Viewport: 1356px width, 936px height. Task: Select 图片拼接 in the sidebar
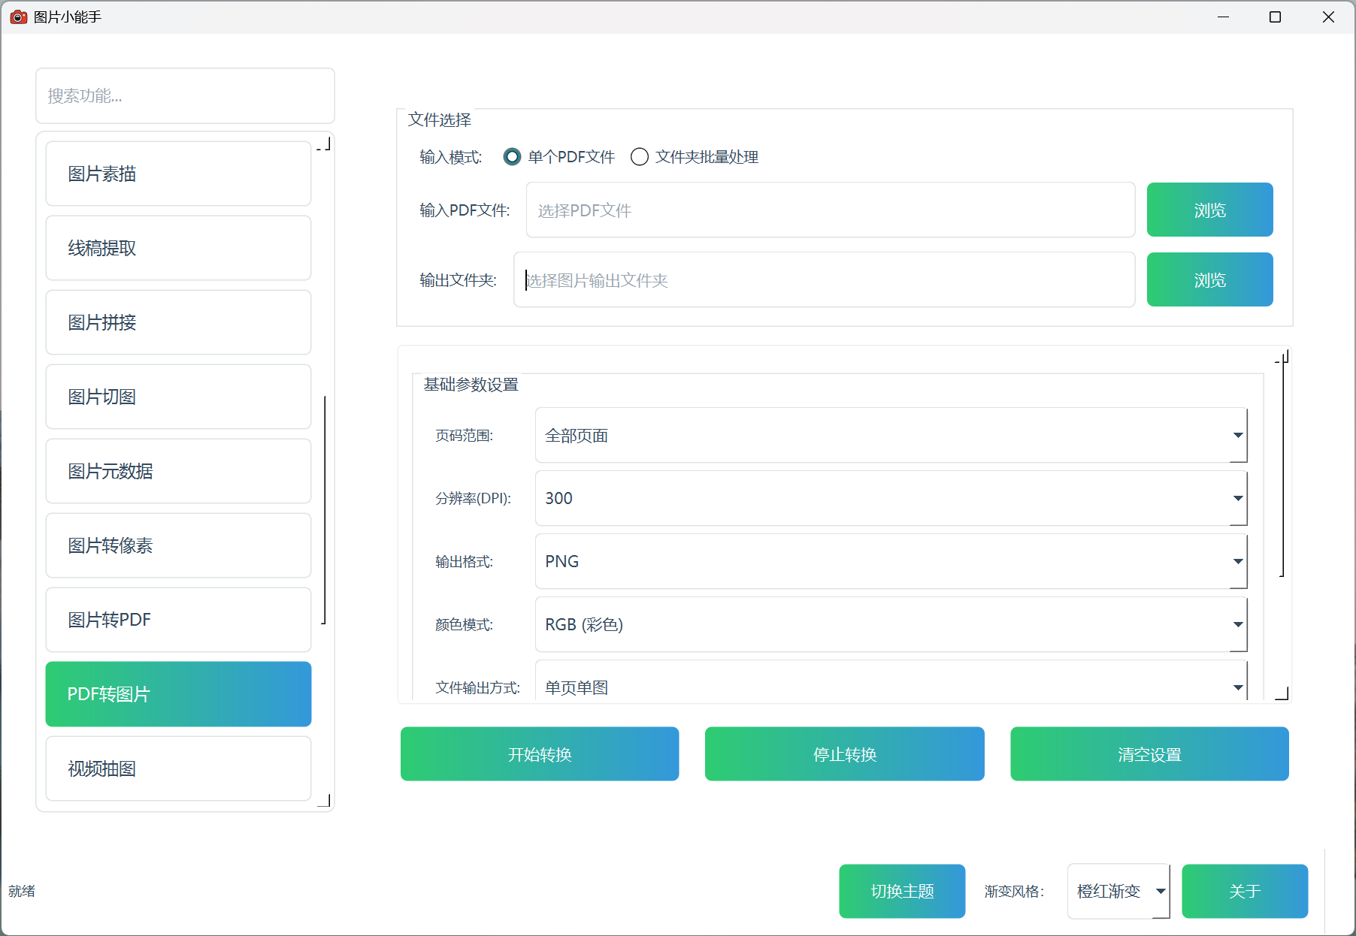pyautogui.click(x=178, y=323)
